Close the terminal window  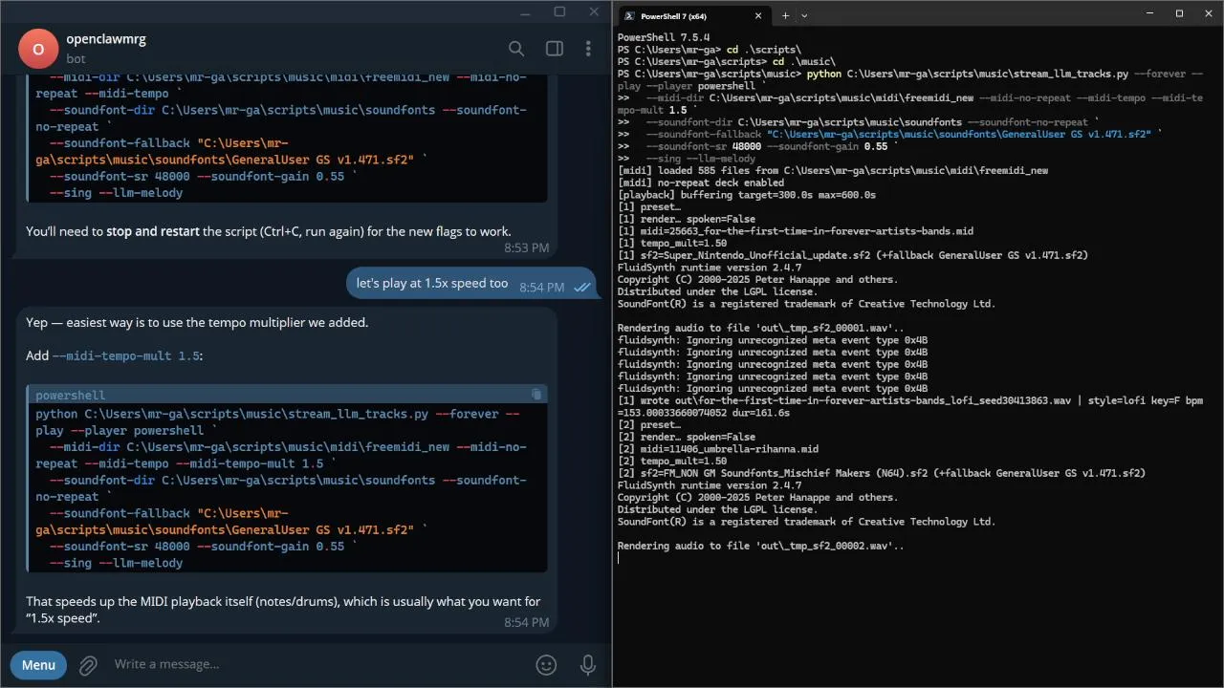(x=1207, y=13)
